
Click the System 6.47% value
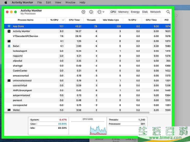63,120
